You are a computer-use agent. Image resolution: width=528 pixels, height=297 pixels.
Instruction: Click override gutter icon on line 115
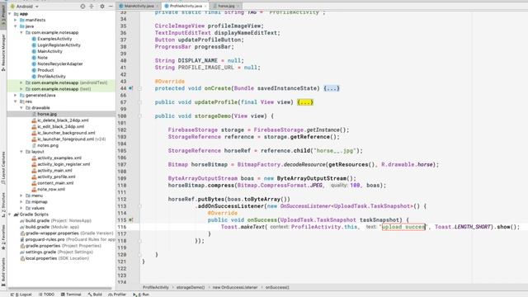click(130, 220)
